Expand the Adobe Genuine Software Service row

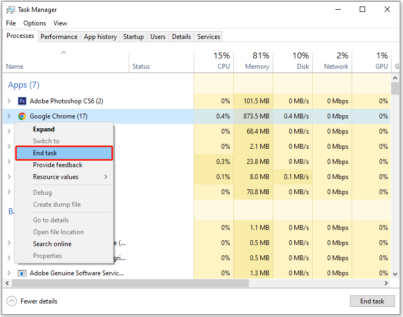click(x=9, y=273)
